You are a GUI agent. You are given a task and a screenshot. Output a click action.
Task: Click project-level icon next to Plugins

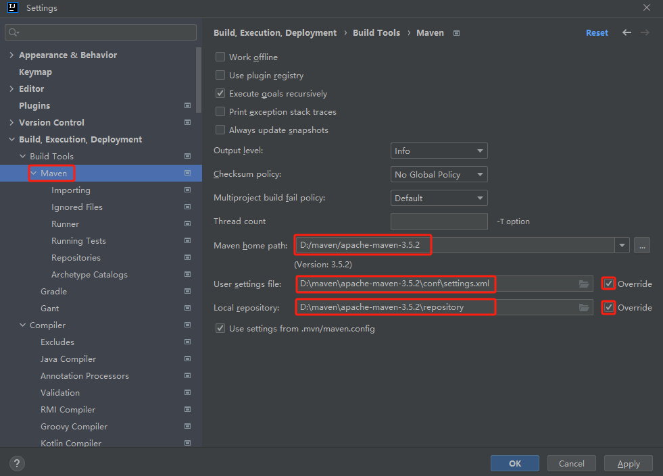187,105
